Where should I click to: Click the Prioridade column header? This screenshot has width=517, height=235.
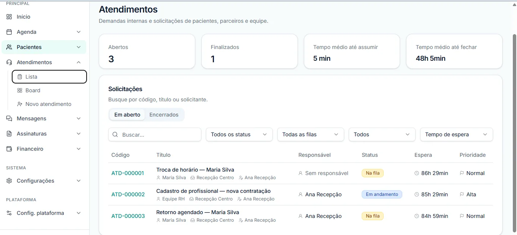[473, 155]
